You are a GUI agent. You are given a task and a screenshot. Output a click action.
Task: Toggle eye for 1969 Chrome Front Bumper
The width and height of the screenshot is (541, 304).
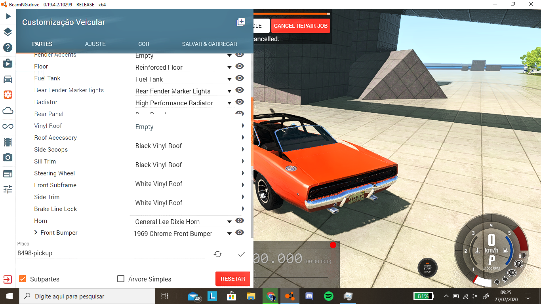pyautogui.click(x=240, y=232)
